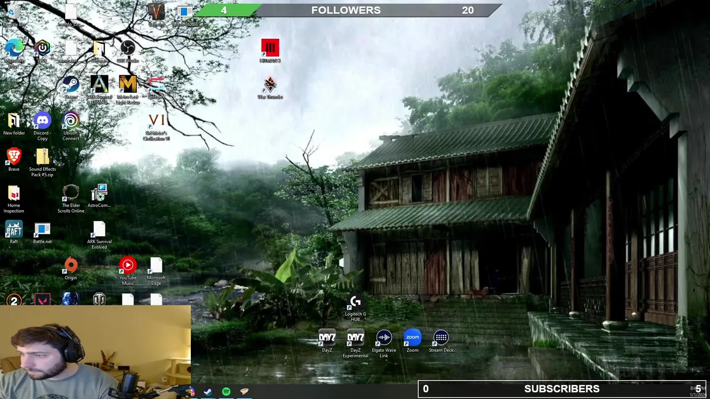Viewport: 710px width, 399px height.
Task: Launch Logitech G HUB
Action: pyautogui.click(x=356, y=308)
